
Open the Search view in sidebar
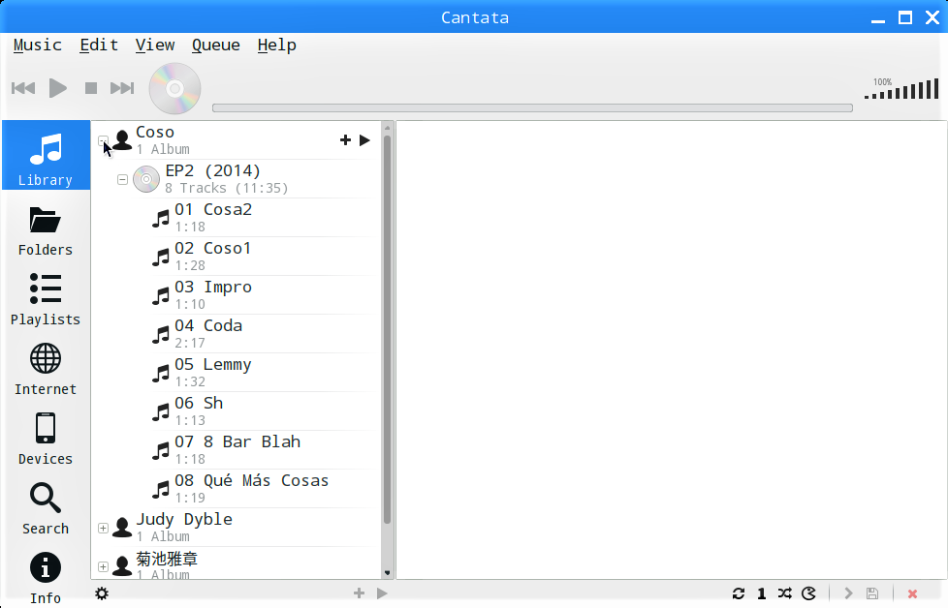coord(46,508)
